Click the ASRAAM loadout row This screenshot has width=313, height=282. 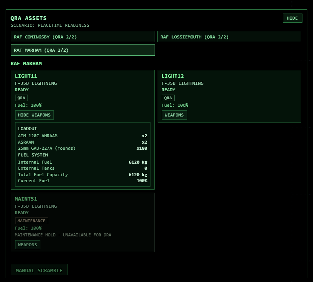click(x=83, y=142)
